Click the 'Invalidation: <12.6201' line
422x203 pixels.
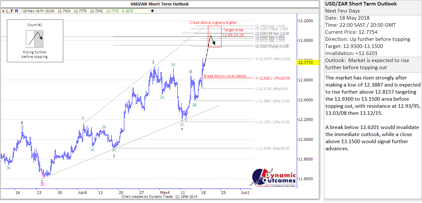pyautogui.click(x=352, y=53)
